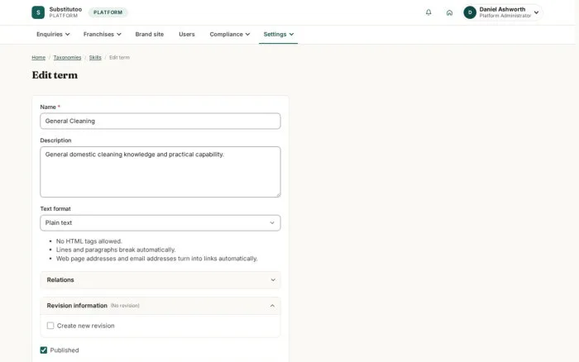The height and width of the screenshot is (362, 579).
Task: Click Taxonomies breadcrumb link
Action: [x=67, y=58]
